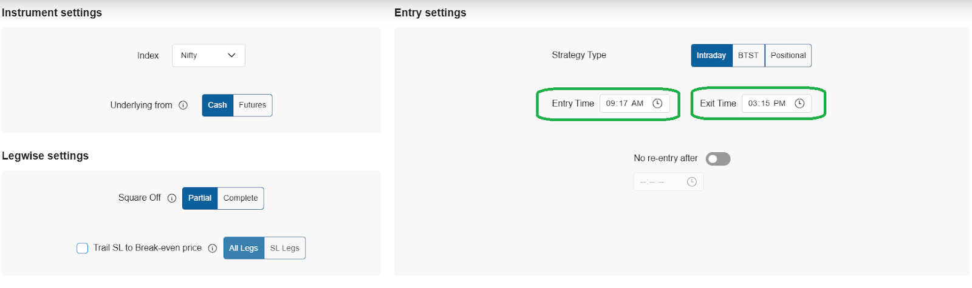Screen dimensions: 972x288
Task: Switch strategy type to BTST
Action: 748,56
